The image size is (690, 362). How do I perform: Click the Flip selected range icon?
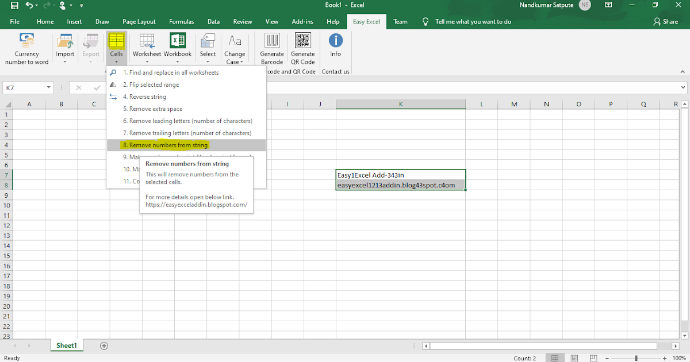112,84
